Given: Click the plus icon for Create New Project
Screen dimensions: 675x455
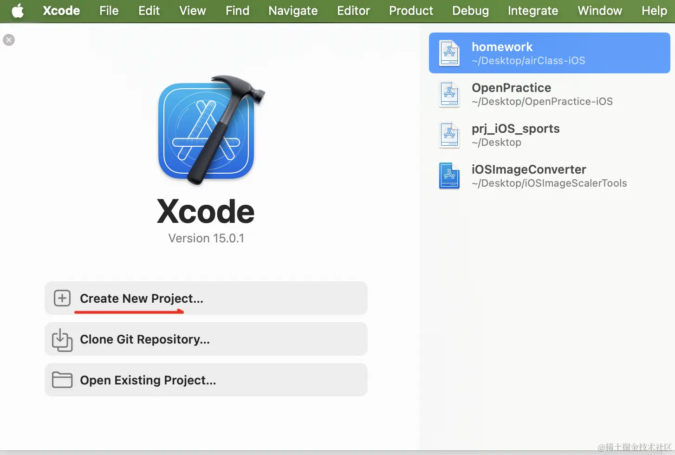Looking at the screenshot, I should tap(62, 298).
